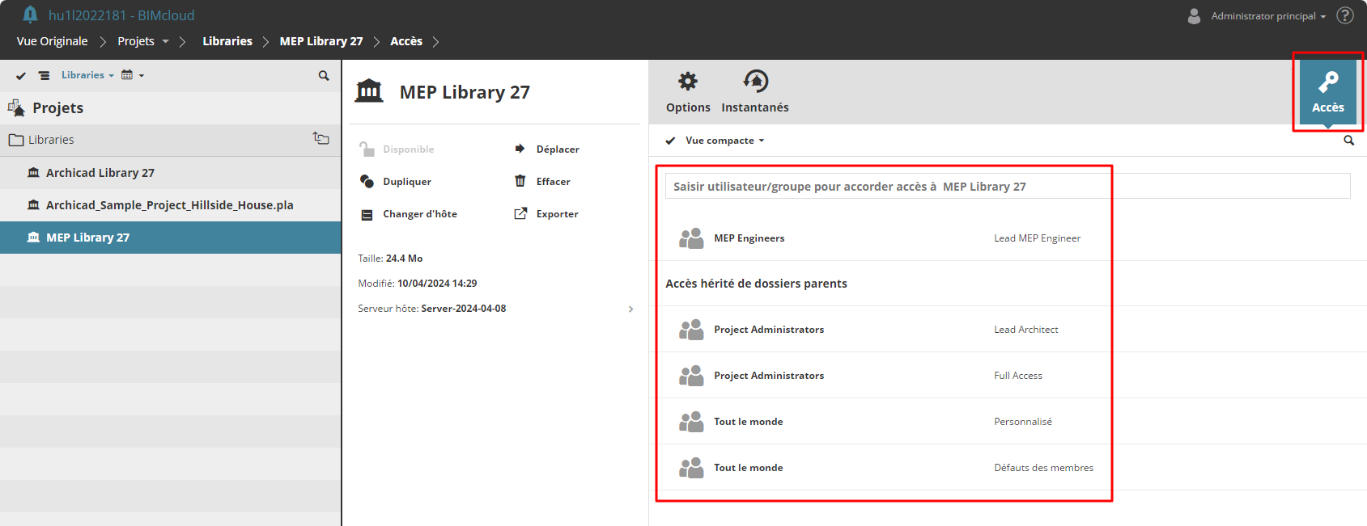Open the Instantanés snapshots panel
Screen dimensions: 1367x526
pos(754,92)
